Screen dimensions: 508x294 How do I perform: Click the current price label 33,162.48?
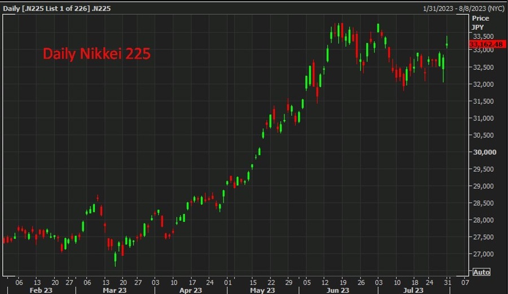pos(487,44)
